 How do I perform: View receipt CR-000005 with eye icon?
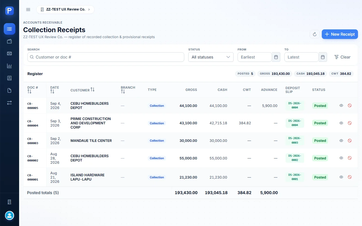click(341, 105)
